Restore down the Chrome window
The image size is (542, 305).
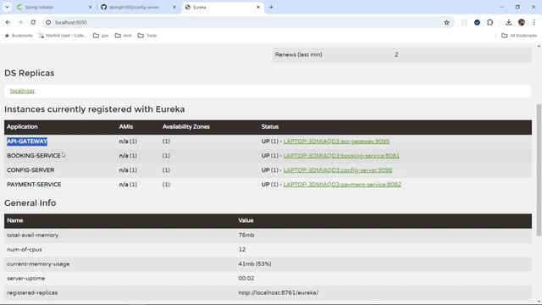517,7
